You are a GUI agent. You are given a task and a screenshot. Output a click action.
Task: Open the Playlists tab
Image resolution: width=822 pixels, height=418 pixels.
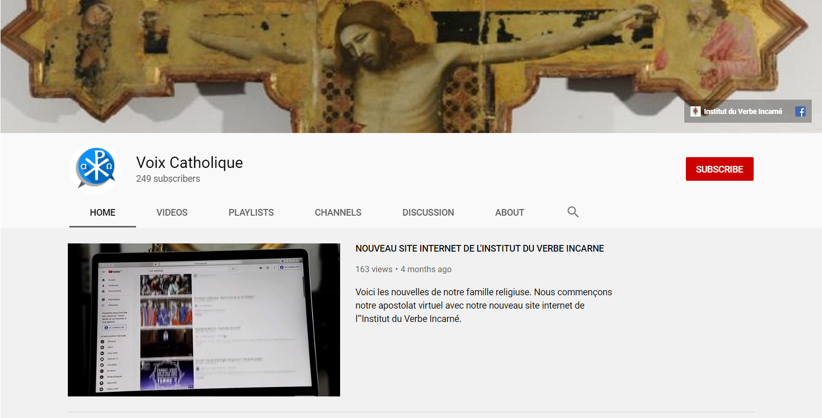click(251, 213)
